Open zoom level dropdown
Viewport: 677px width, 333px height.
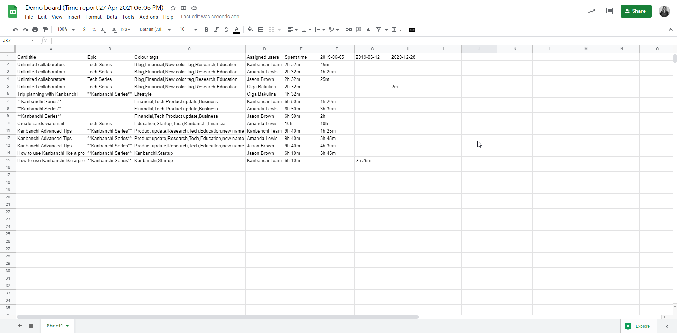click(x=66, y=30)
